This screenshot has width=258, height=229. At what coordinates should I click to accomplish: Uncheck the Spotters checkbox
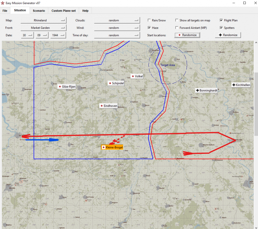tap(221, 28)
